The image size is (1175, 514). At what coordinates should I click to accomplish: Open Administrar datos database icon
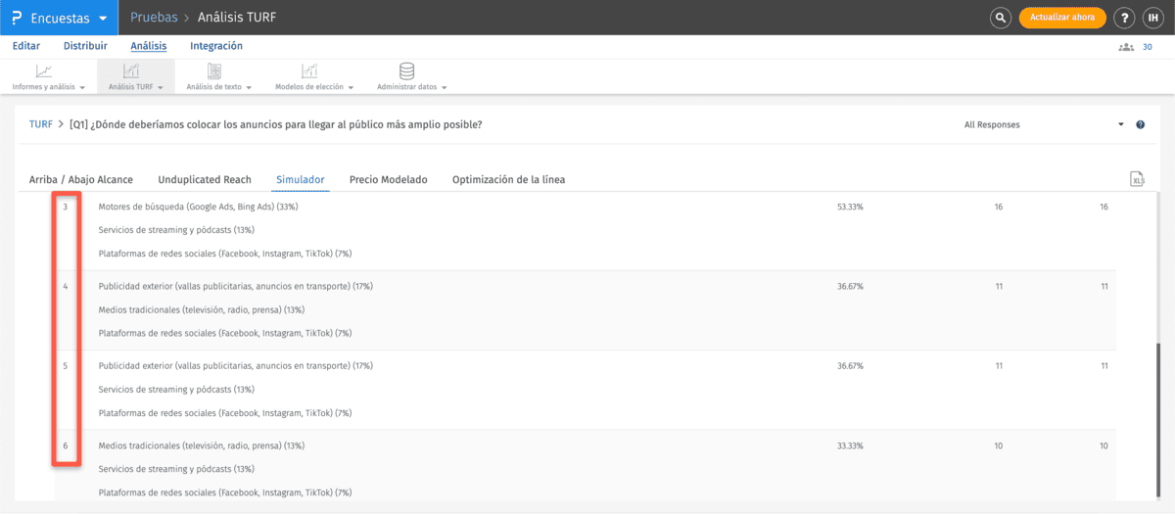tap(407, 71)
